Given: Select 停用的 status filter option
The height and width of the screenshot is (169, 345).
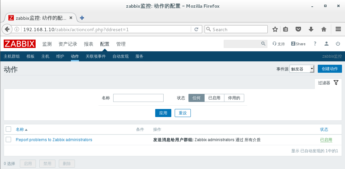Looking at the screenshot, I should tap(234, 98).
